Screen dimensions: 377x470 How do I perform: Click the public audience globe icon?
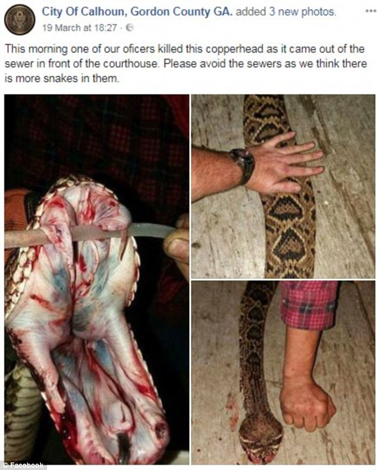point(130,27)
